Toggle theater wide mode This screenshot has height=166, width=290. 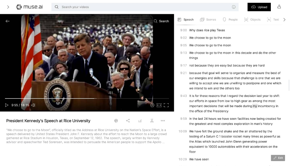(159, 105)
